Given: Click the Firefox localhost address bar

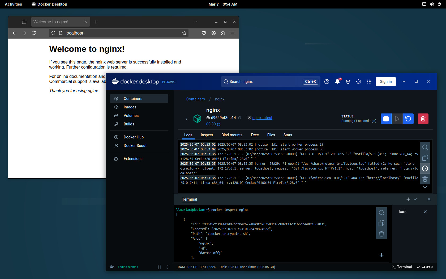Looking at the screenshot, I should (119, 33).
